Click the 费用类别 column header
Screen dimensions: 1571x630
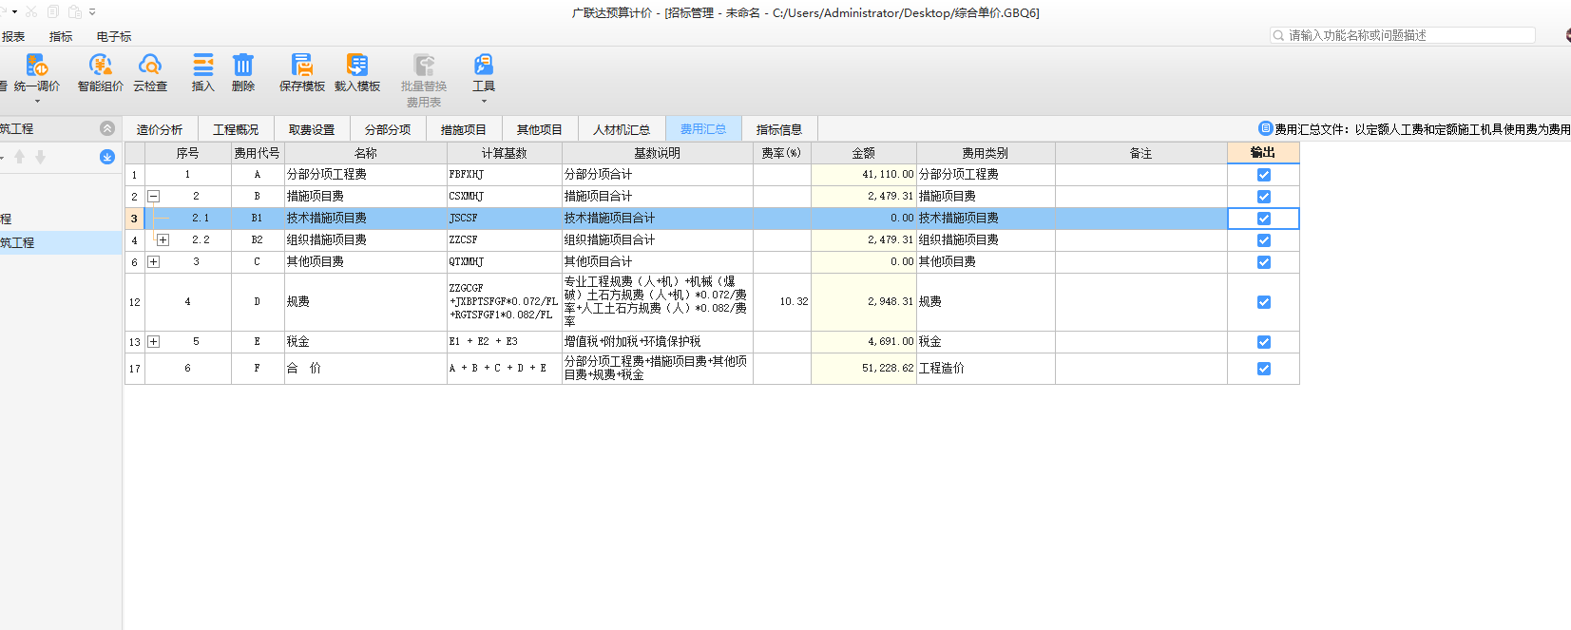click(986, 153)
